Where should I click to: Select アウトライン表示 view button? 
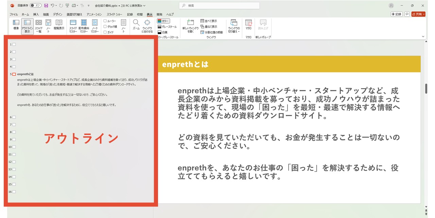pyautogui.click(x=27, y=26)
